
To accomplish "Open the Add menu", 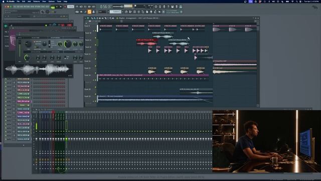I will (29, 2).
